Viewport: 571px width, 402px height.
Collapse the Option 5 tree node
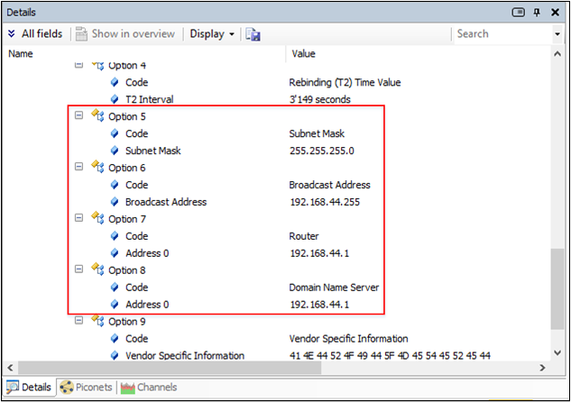(x=78, y=115)
